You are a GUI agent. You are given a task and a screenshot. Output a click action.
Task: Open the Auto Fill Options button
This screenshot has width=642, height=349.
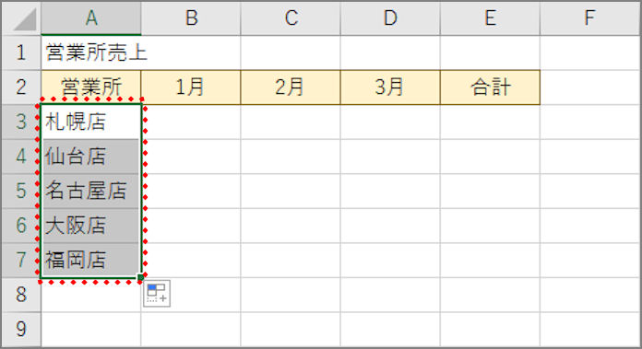(x=157, y=294)
